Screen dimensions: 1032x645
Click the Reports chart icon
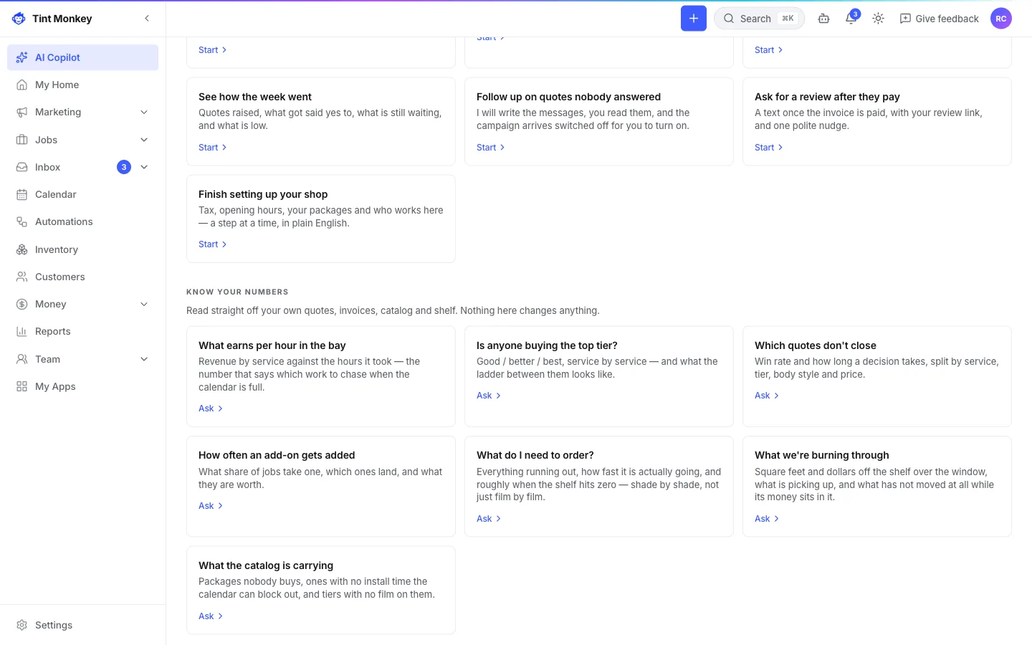(x=22, y=332)
